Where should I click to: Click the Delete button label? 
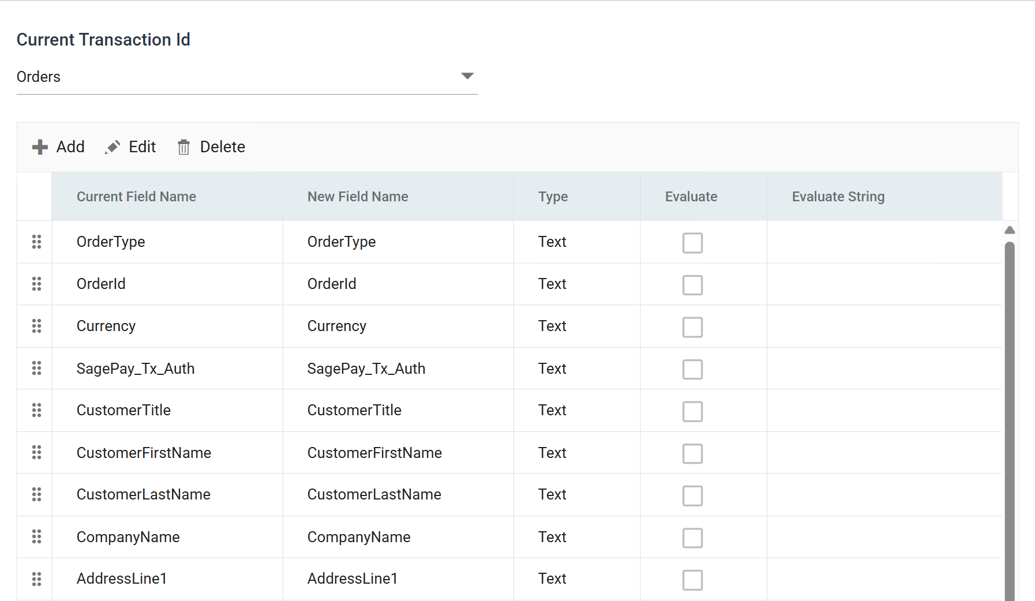223,147
